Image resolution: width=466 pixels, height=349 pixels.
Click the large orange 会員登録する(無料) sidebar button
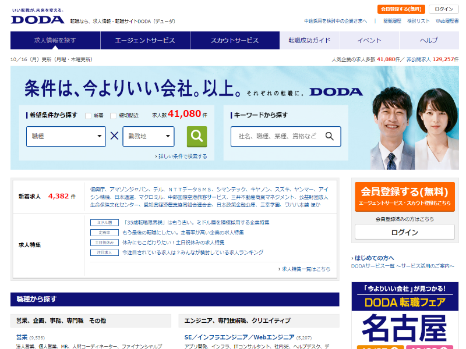(405, 197)
